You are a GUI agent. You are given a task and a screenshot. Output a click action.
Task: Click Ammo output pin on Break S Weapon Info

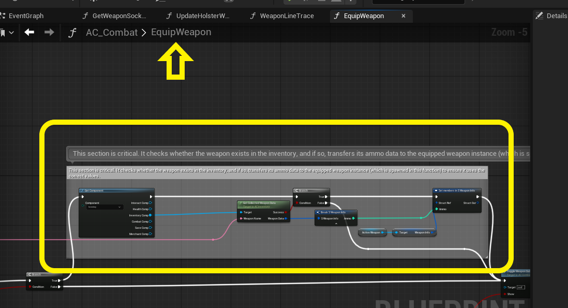point(353,218)
